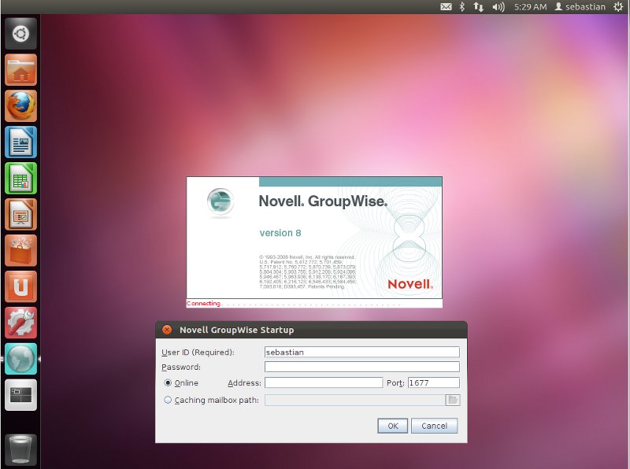Select the Online radio button
This screenshot has width=630, height=469.
tap(168, 382)
